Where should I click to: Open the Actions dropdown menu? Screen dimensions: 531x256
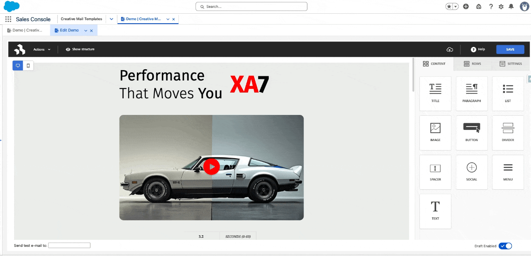[42, 49]
